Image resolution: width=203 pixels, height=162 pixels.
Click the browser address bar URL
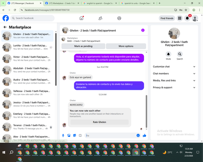pyautogui.click(x=47, y=10)
